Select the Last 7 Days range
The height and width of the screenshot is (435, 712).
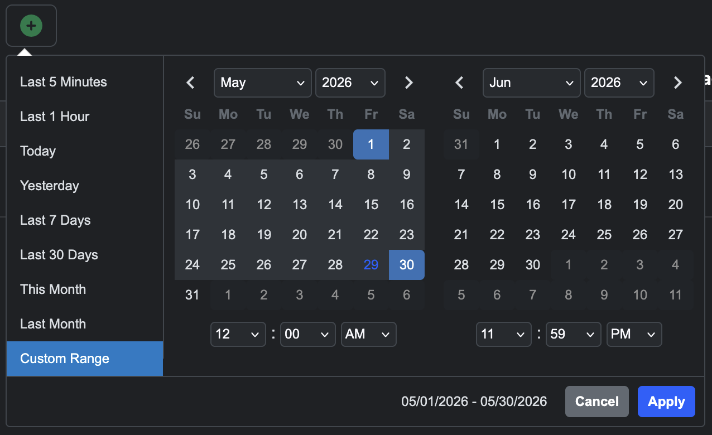click(x=85, y=220)
